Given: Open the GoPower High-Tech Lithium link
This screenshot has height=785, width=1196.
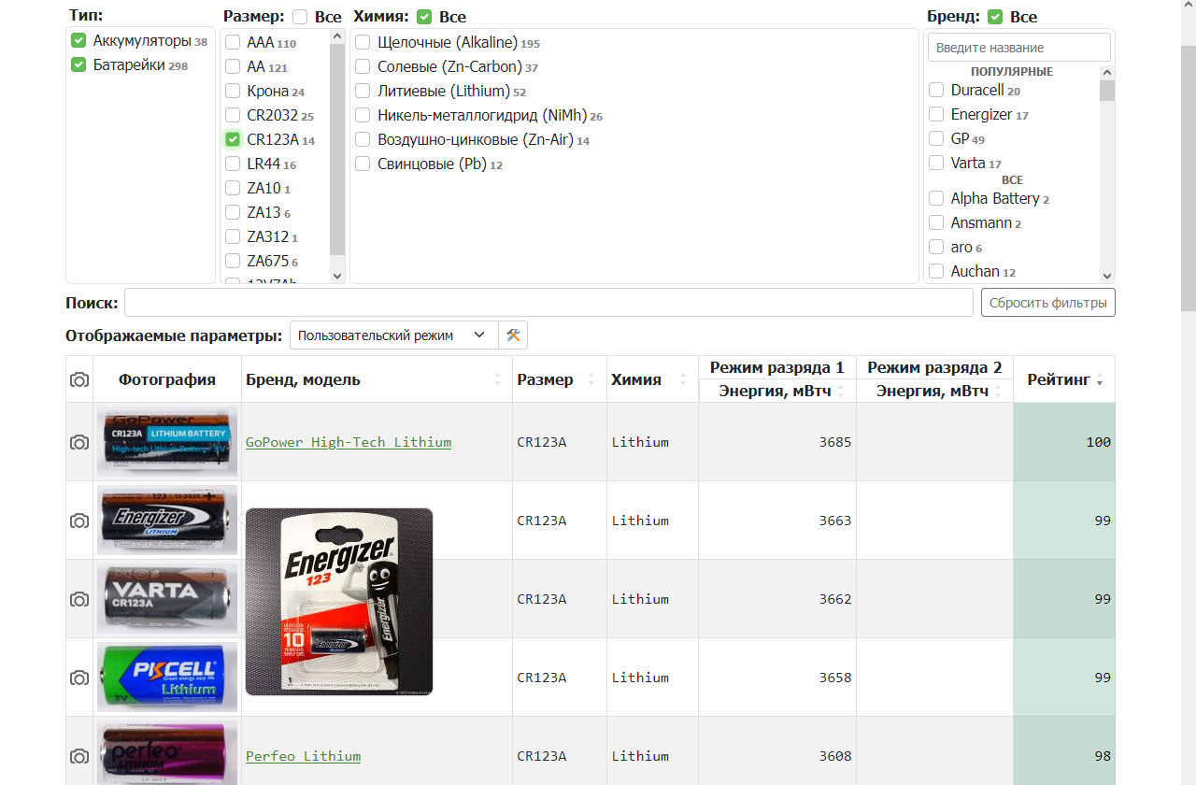Looking at the screenshot, I should [349, 442].
